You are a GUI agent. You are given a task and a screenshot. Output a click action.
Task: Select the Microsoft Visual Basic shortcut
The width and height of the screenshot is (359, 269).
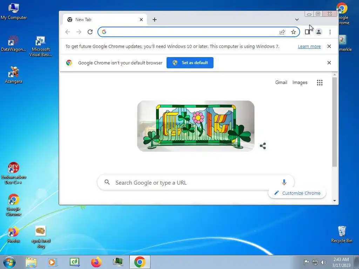coord(41,46)
